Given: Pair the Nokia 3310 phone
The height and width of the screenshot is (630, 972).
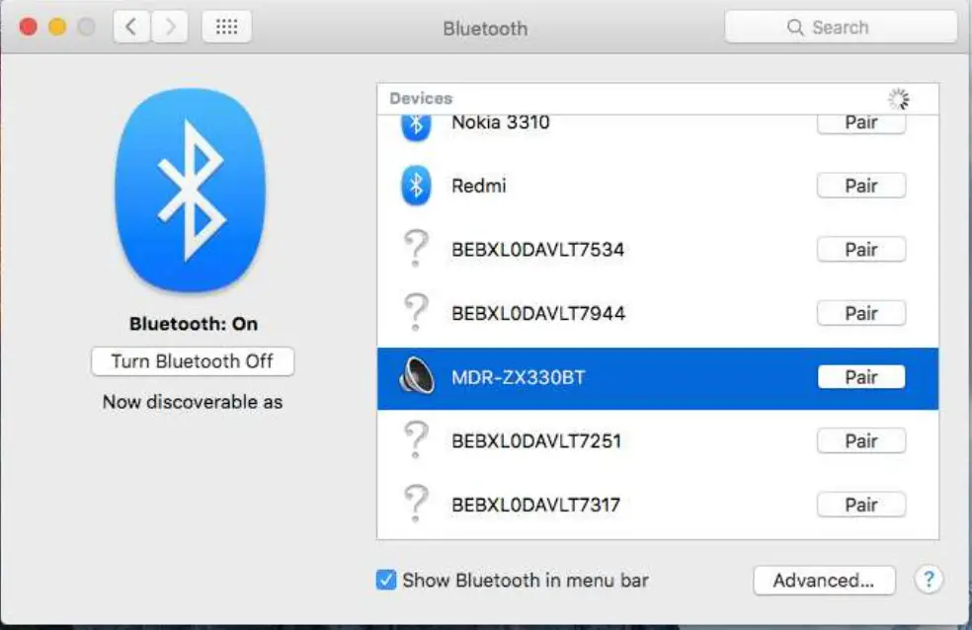Looking at the screenshot, I should (861, 121).
